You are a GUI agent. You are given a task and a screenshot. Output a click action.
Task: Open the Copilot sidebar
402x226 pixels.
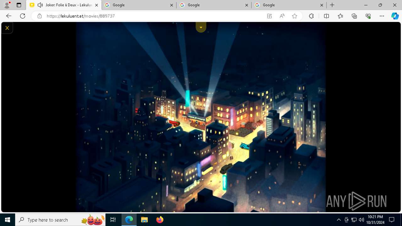click(x=395, y=16)
